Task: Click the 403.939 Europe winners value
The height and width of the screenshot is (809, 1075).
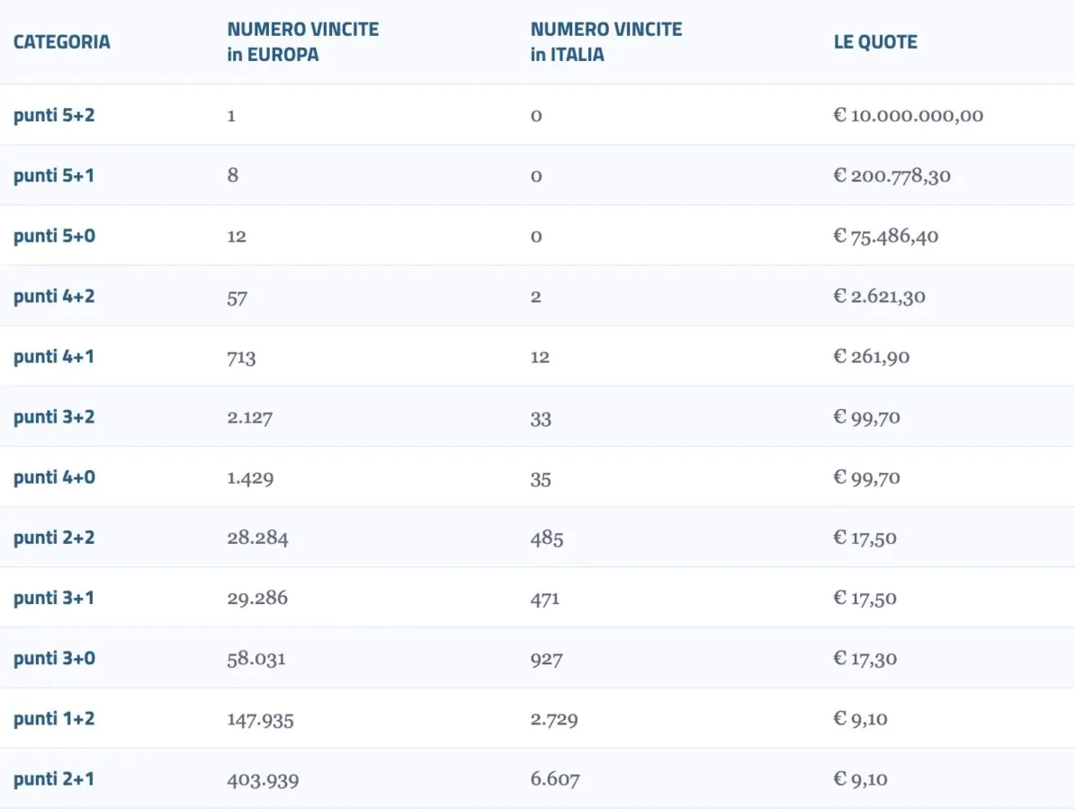Action: (x=264, y=779)
